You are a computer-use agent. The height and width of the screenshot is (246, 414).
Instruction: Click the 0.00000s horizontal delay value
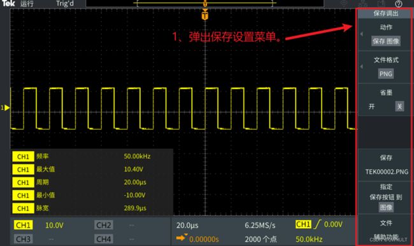(204, 239)
